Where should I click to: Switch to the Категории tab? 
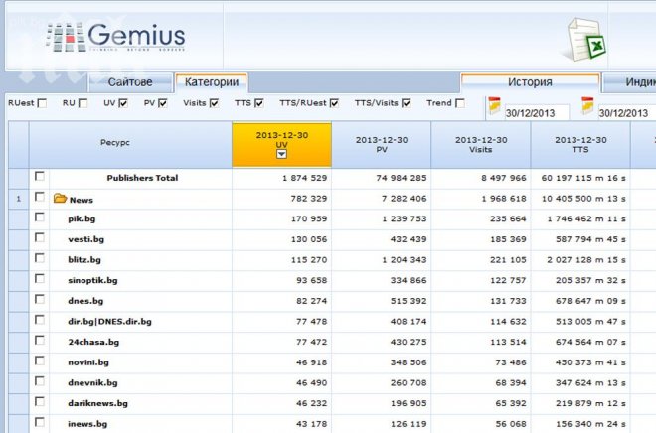point(212,82)
